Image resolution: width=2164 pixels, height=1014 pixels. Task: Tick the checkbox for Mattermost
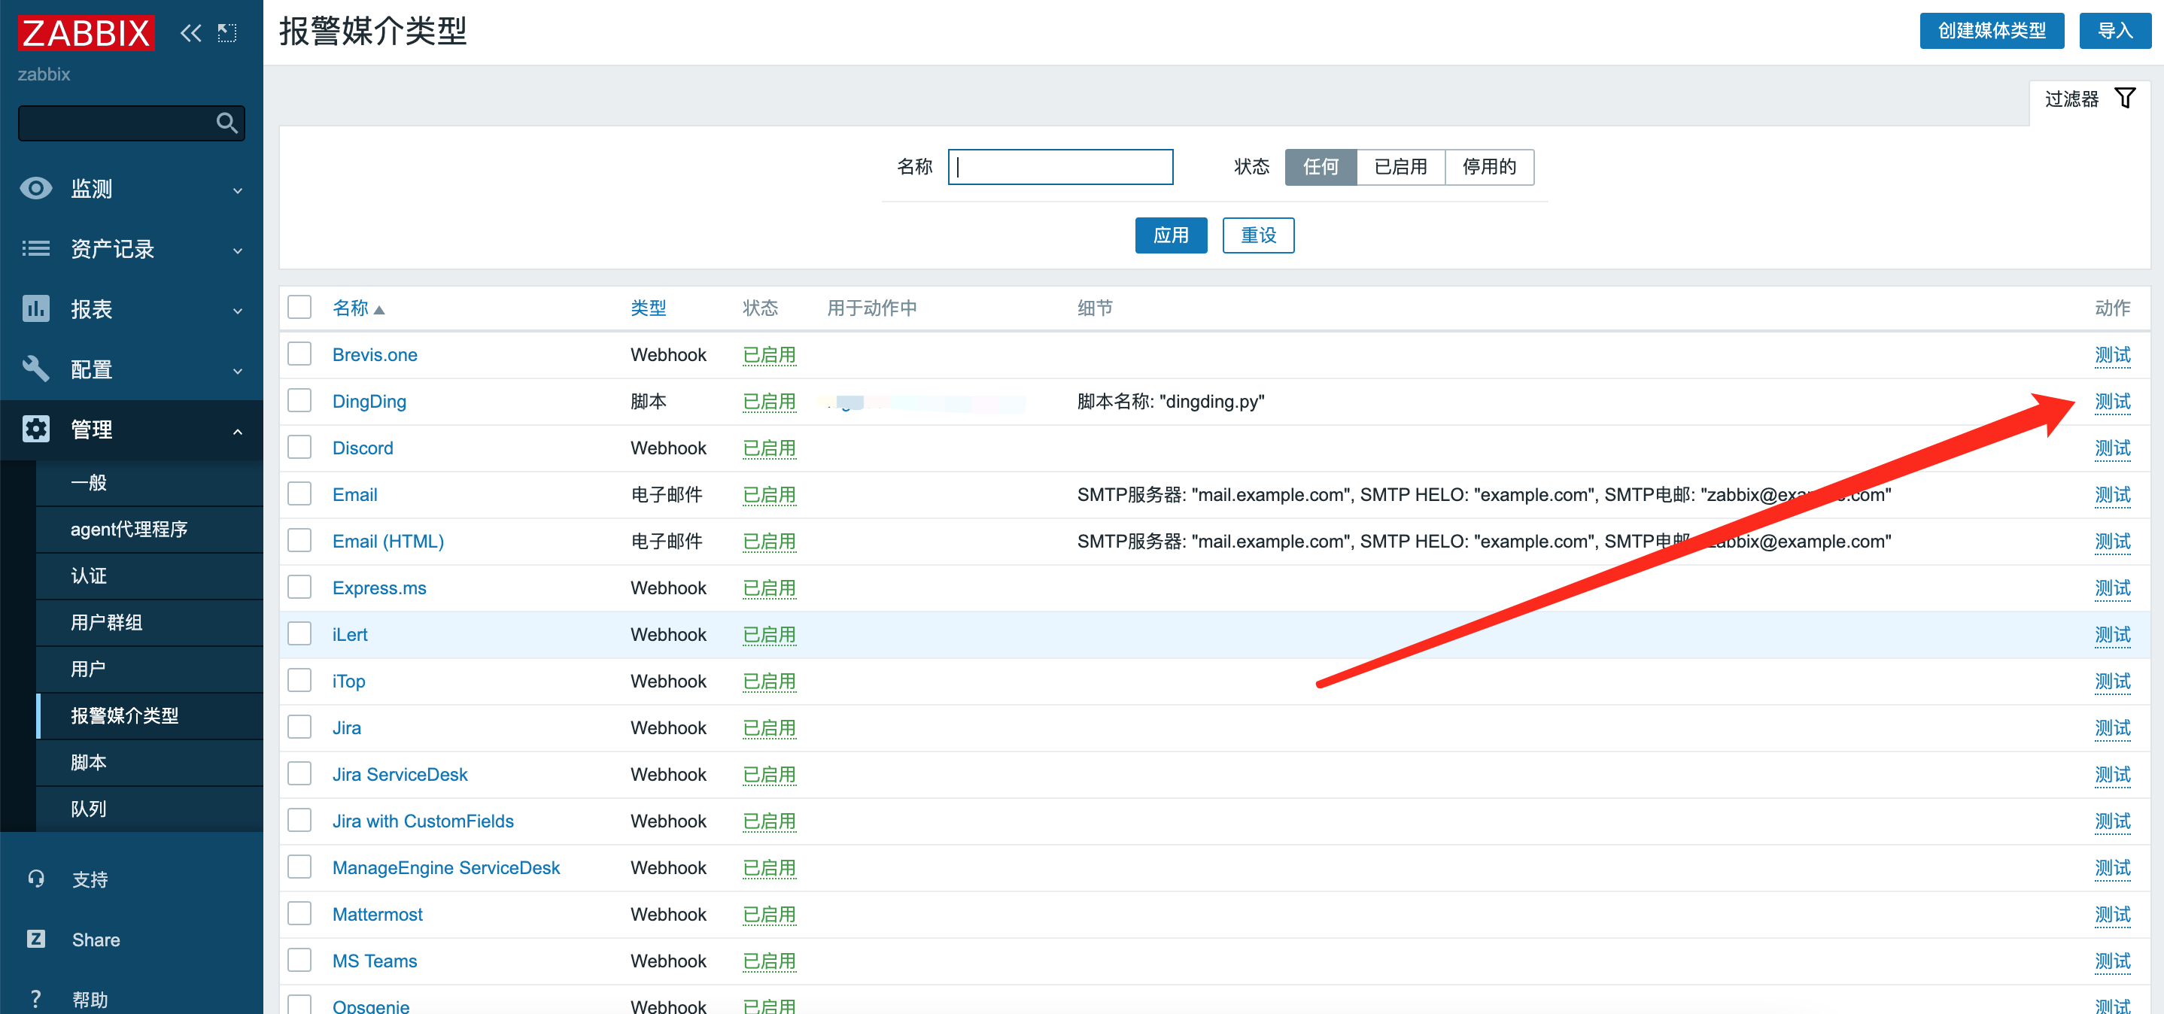[299, 913]
